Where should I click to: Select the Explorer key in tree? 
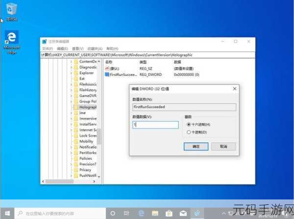click(x=86, y=73)
